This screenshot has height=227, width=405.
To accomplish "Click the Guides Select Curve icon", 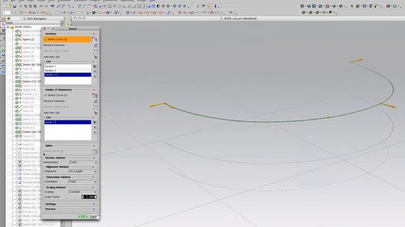I will click(94, 95).
